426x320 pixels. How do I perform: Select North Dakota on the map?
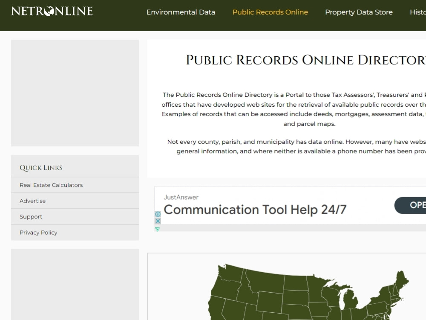pyautogui.click(x=296, y=283)
